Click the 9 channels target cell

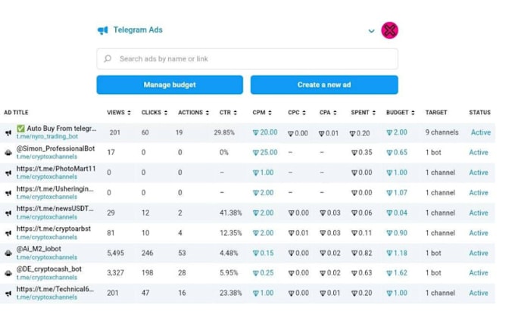pos(442,132)
